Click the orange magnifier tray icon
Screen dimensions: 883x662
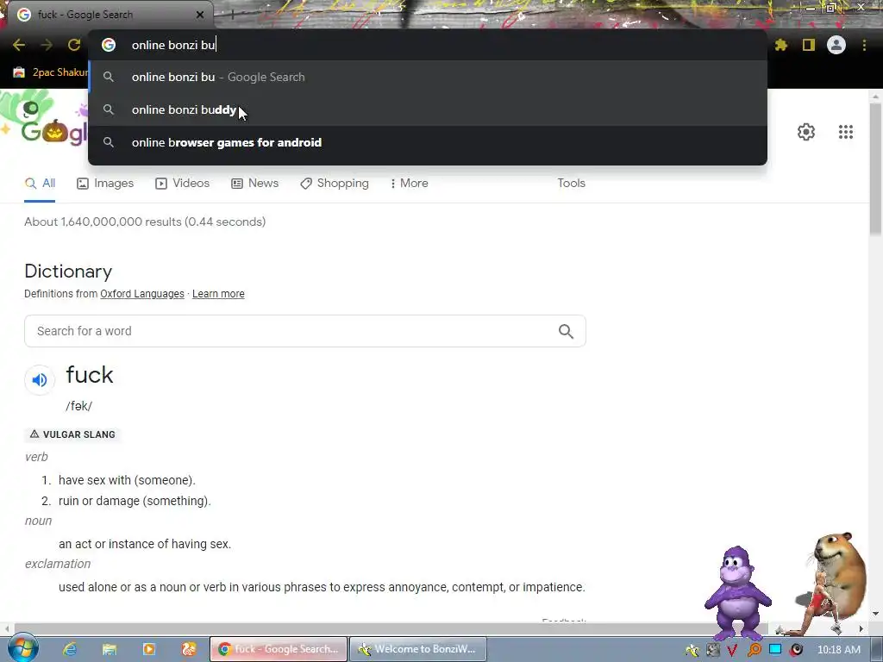(754, 650)
